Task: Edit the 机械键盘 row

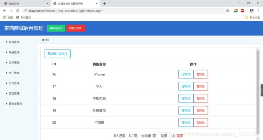Action: point(186,110)
